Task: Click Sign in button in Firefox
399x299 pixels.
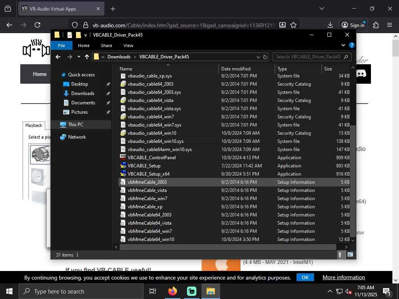Action: click(x=353, y=25)
